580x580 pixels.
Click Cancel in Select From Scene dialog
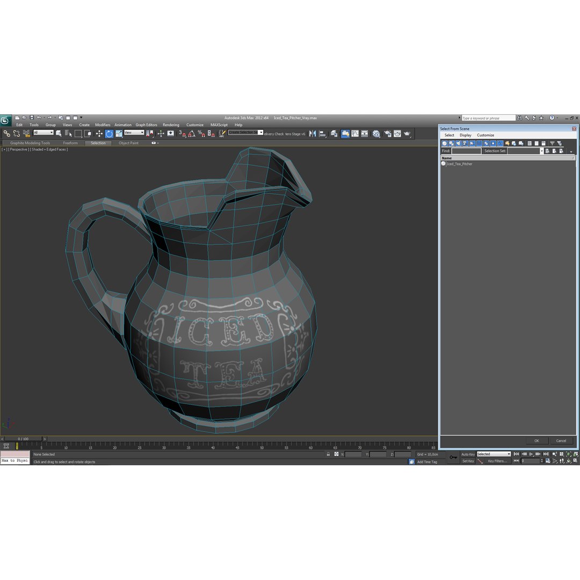[561, 440]
